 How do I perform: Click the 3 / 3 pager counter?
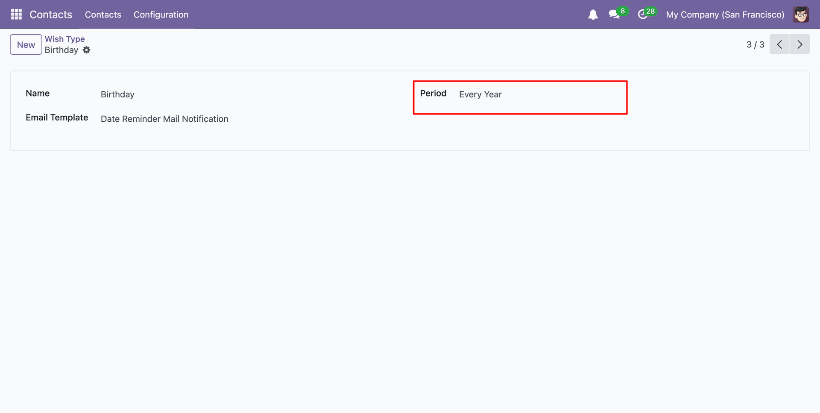tap(755, 44)
